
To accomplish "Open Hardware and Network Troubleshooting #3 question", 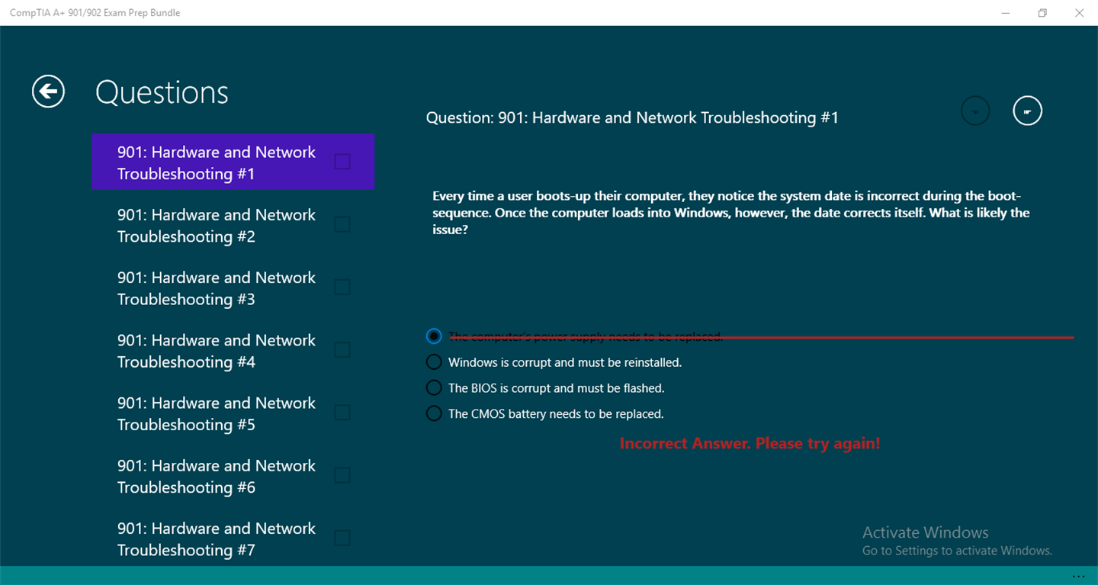I will point(233,288).
